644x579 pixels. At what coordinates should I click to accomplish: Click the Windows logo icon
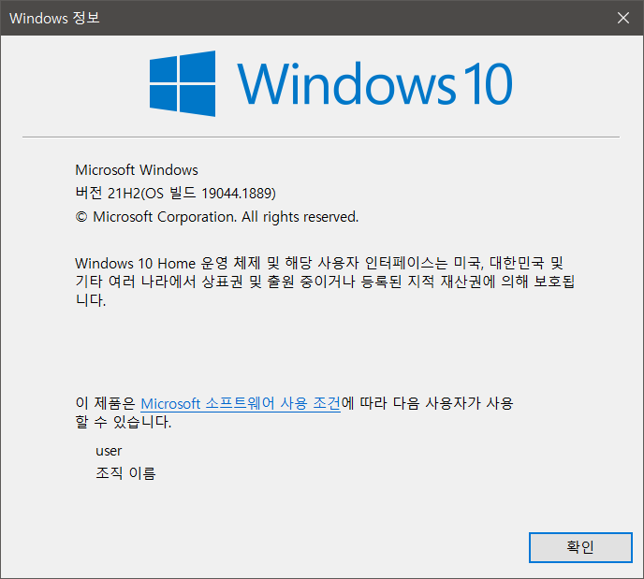(183, 83)
